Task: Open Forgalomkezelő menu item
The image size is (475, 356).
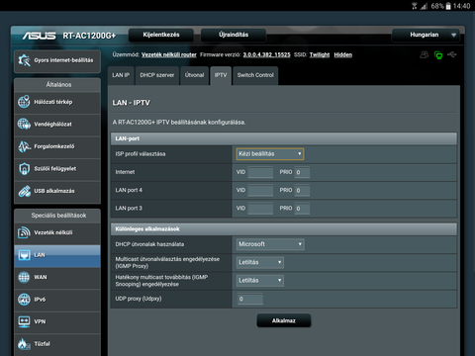Action: coord(57,146)
